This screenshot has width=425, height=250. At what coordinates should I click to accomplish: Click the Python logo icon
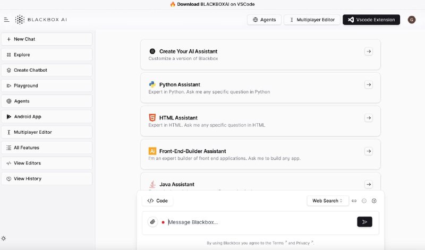tap(152, 84)
